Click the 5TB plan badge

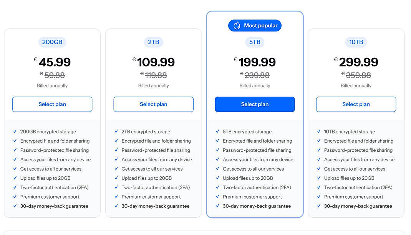pos(255,42)
